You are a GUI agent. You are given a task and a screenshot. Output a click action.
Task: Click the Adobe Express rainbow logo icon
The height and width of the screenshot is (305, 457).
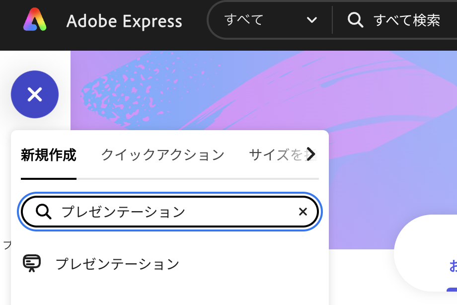(x=35, y=20)
